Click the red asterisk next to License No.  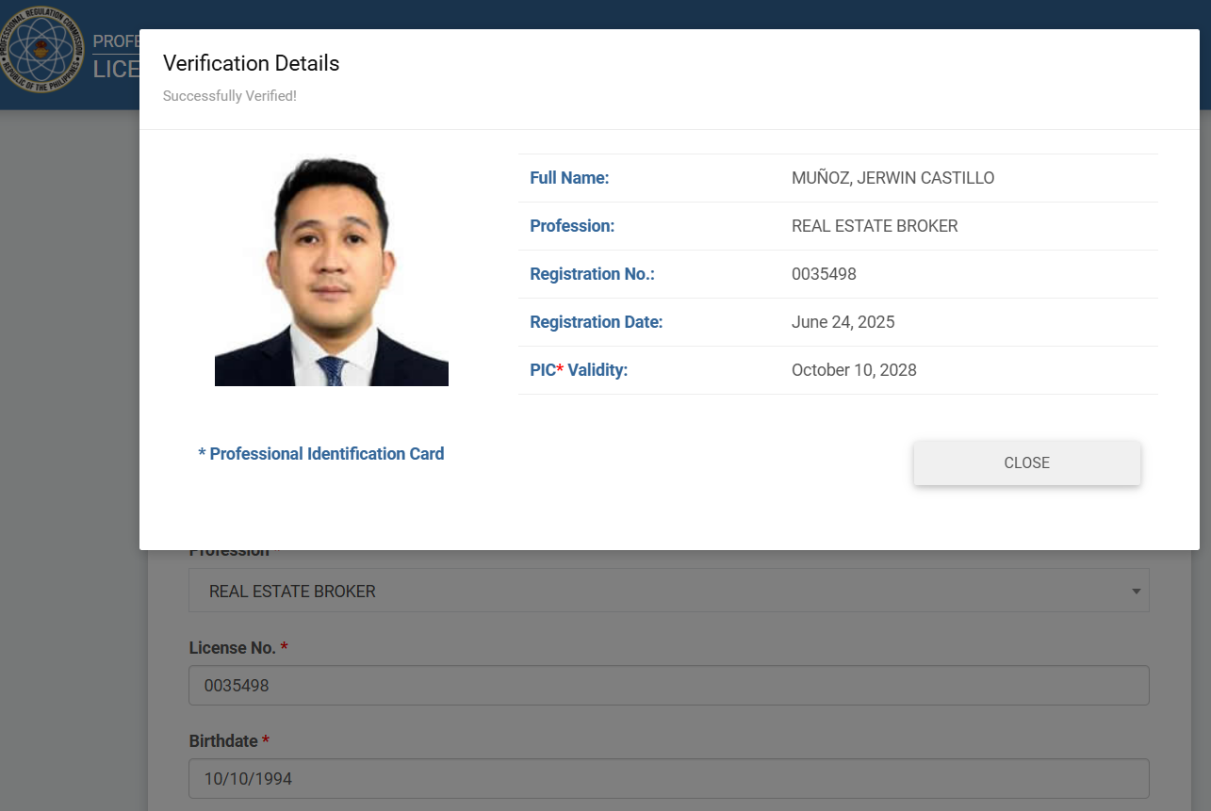[285, 647]
